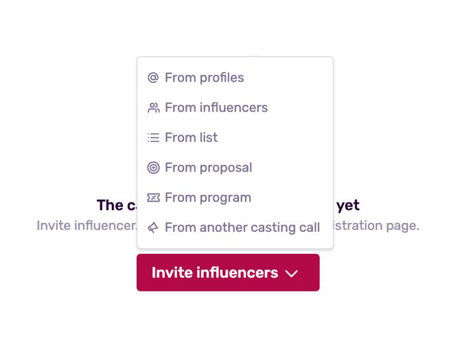Collapse the menu using the button chevron
Screen dimensions: 460x354
click(292, 273)
